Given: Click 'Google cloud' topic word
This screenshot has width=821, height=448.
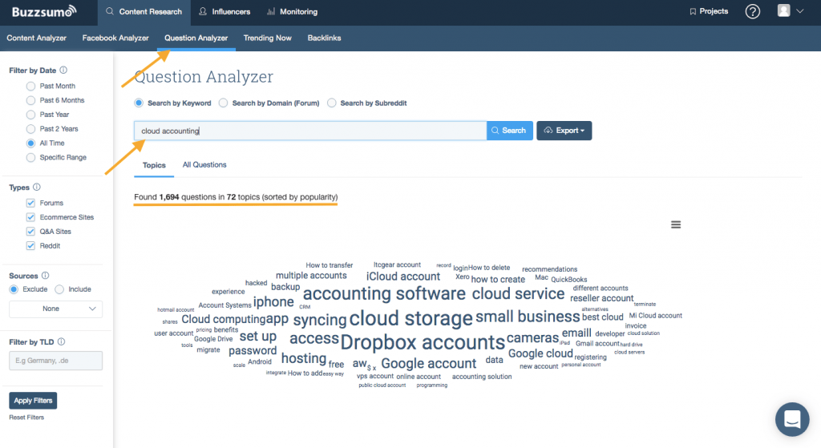Looking at the screenshot, I should pos(540,353).
